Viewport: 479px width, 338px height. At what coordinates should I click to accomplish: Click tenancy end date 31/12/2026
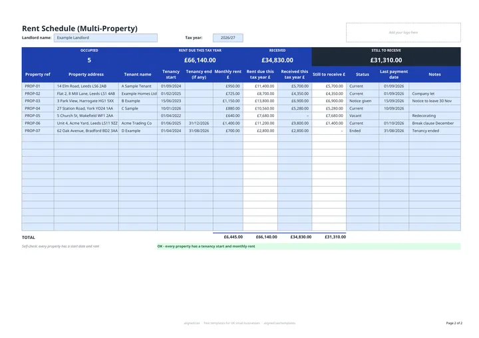(199, 124)
